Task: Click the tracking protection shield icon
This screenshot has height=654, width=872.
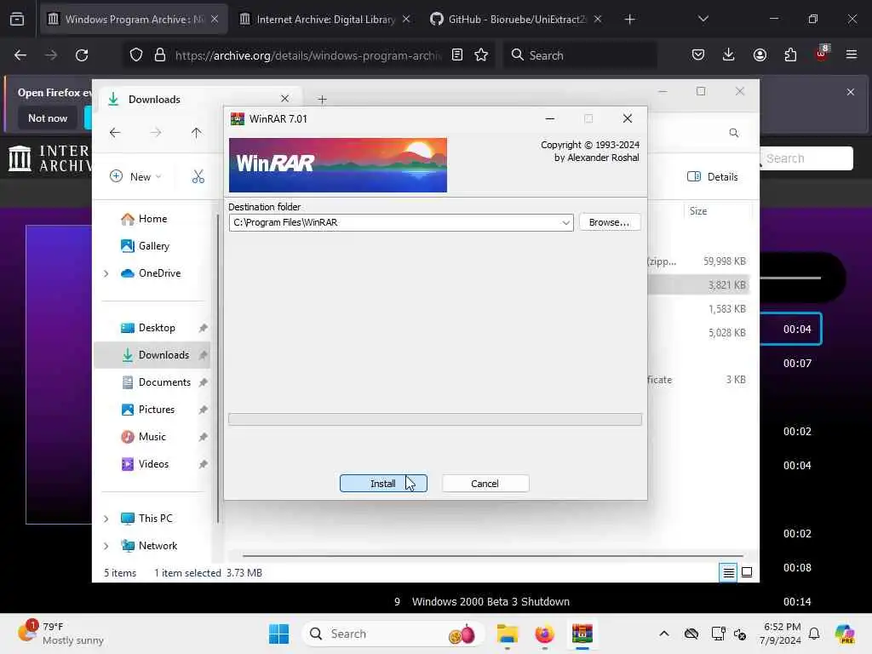Action: pos(136,55)
